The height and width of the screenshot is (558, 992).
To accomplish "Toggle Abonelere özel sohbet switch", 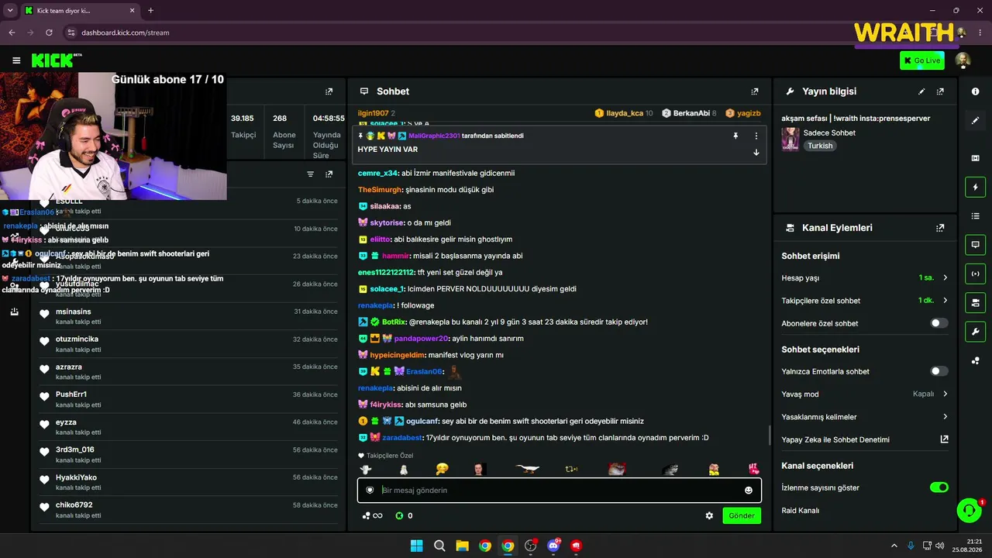I will [x=939, y=323].
